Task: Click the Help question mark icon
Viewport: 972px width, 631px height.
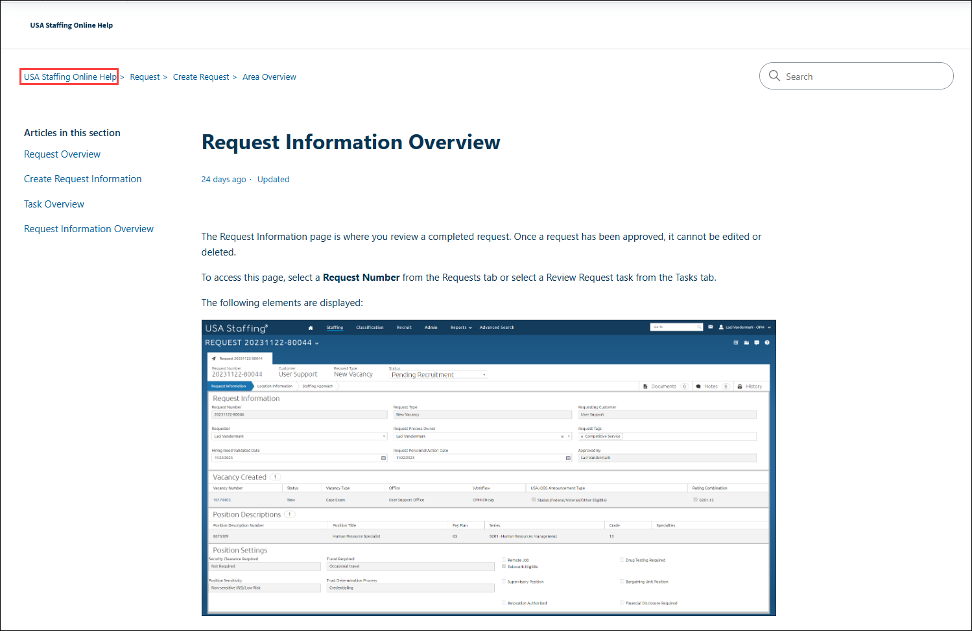Action: (x=767, y=342)
